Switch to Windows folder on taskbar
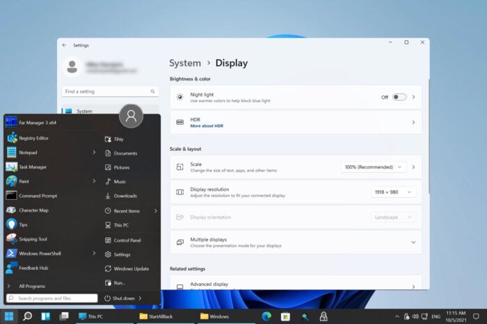This screenshot has height=324, width=487. (226, 316)
